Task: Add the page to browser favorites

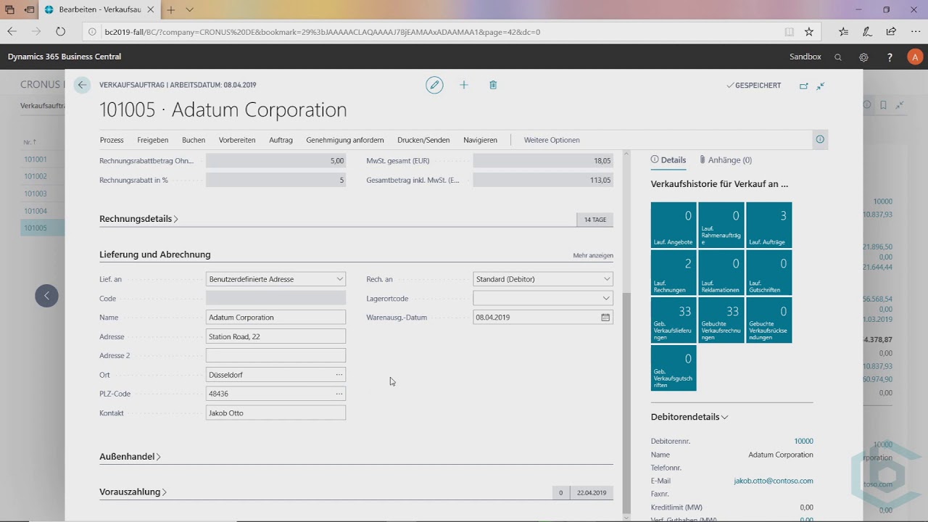Action: (x=809, y=32)
